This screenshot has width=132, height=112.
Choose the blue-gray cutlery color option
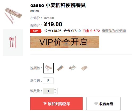(x=60, y=68)
